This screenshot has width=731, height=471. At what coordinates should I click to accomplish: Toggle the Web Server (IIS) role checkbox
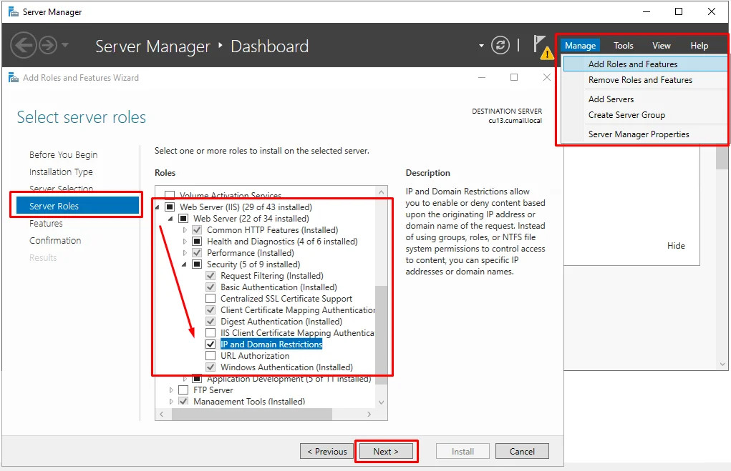tap(170, 207)
